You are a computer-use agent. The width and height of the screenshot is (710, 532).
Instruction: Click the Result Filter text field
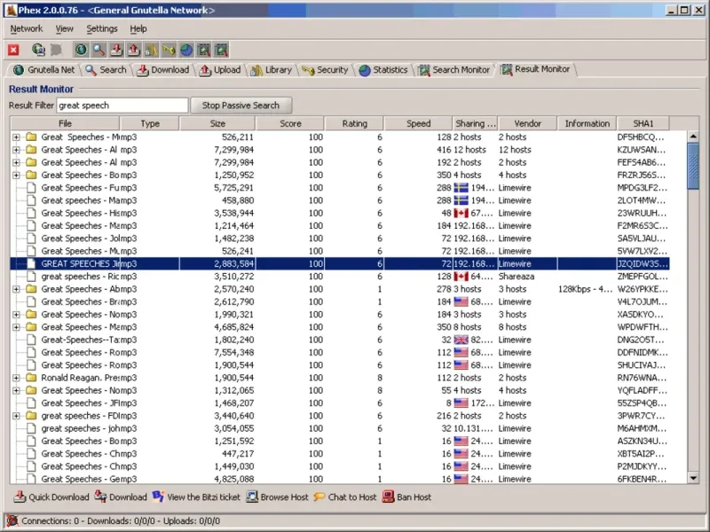(x=122, y=106)
